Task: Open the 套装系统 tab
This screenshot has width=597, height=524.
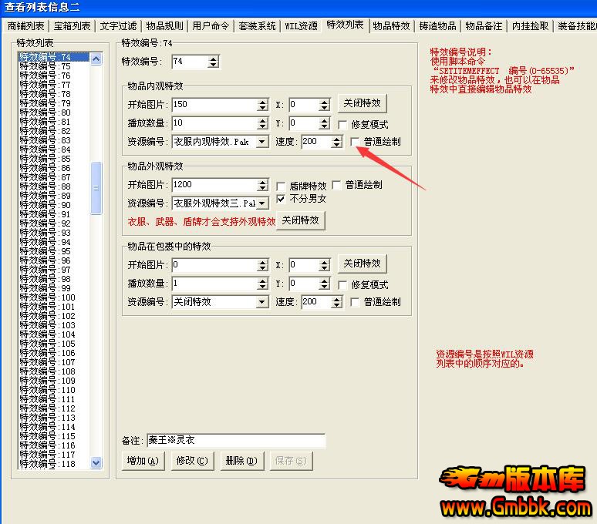Action: point(257,26)
